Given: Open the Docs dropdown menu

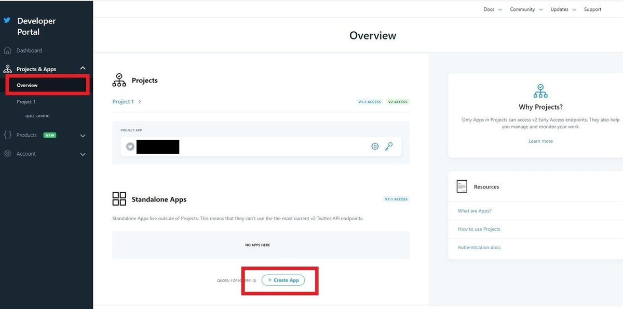Looking at the screenshot, I should (x=493, y=9).
